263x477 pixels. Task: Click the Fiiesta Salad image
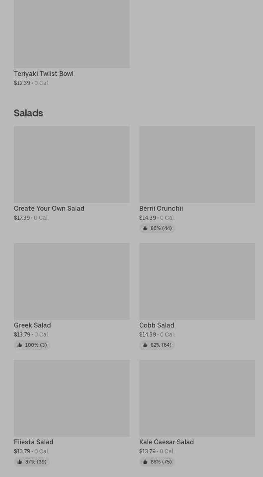71,398
